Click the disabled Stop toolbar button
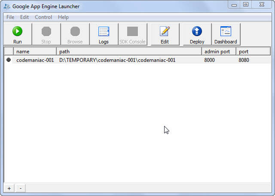 click(46, 34)
